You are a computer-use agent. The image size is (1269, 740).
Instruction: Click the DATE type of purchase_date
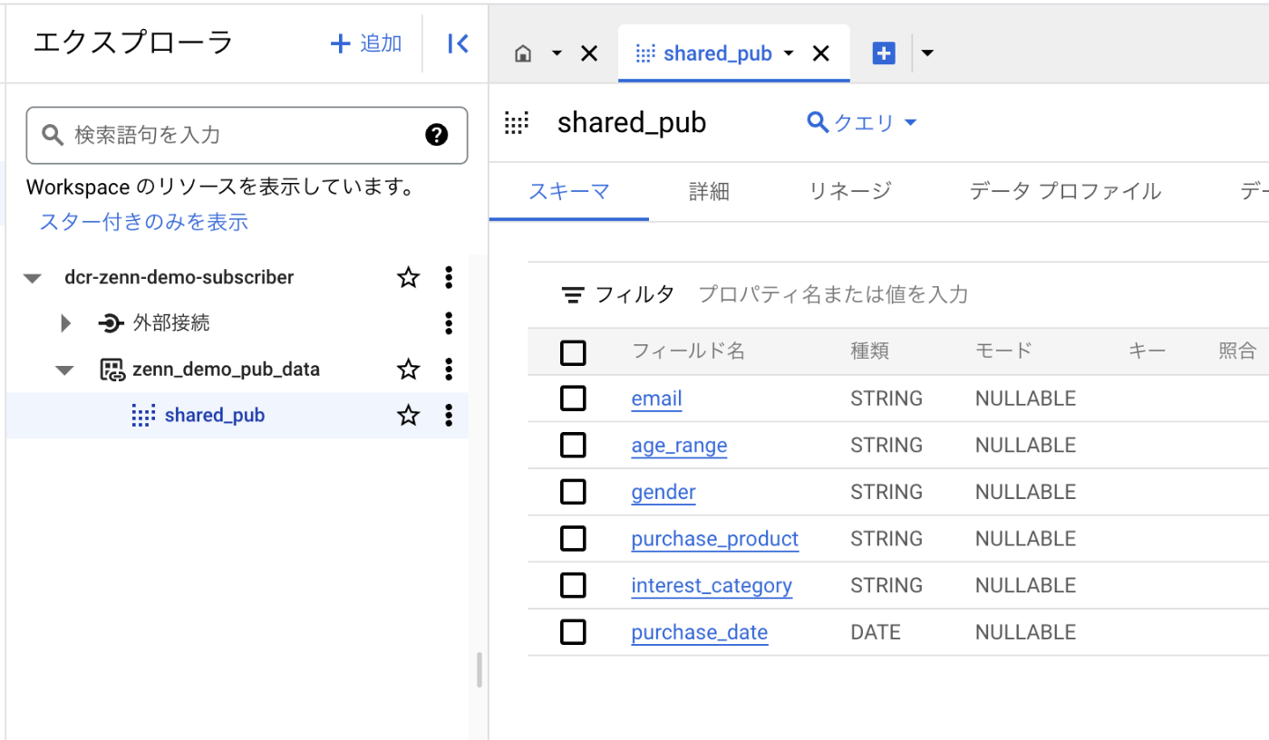pyautogui.click(x=876, y=632)
